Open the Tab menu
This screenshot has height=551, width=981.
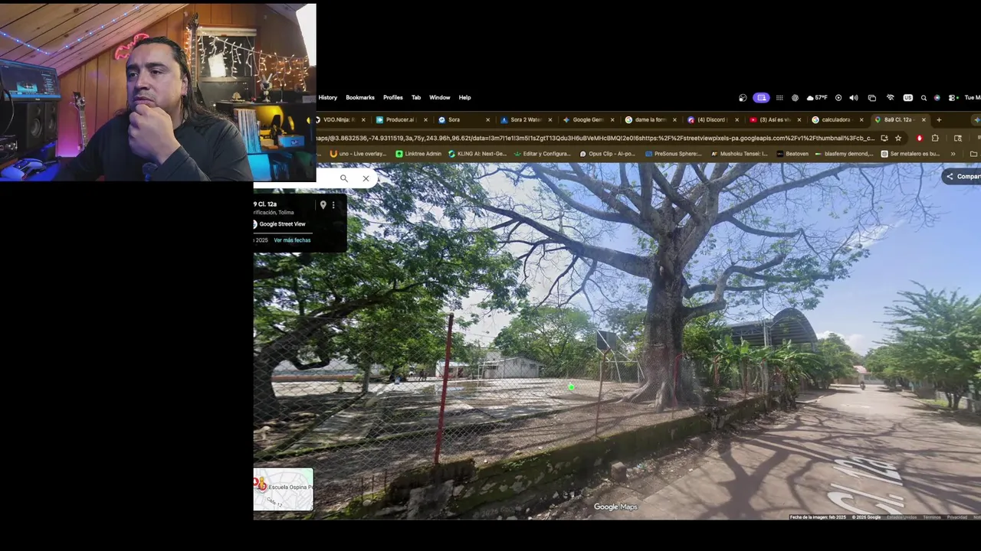click(416, 98)
